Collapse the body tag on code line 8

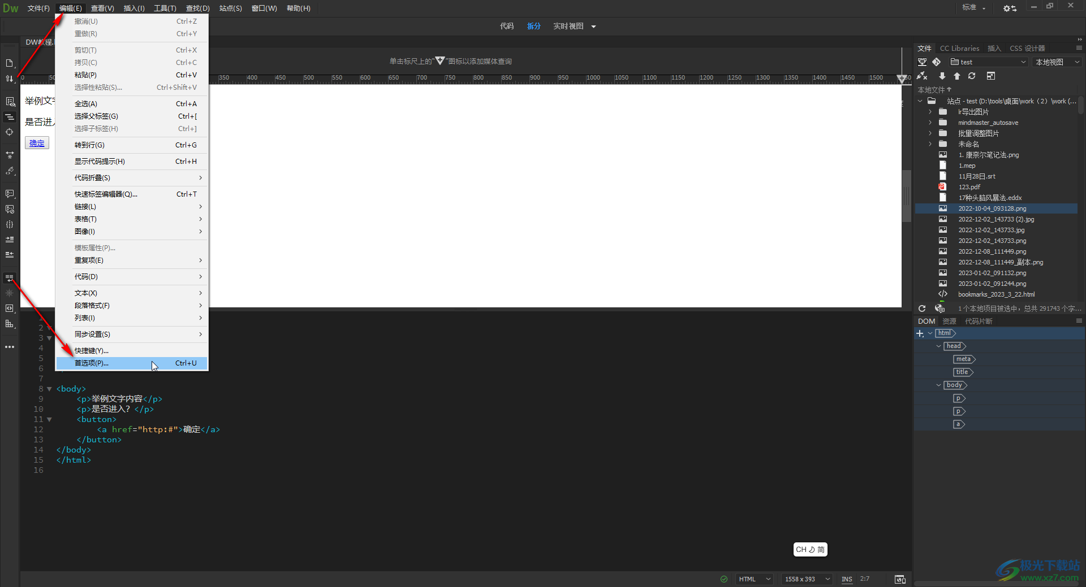pyautogui.click(x=49, y=389)
